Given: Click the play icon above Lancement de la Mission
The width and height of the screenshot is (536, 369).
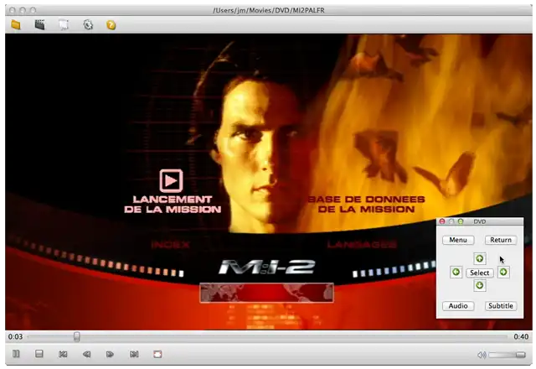Looking at the screenshot, I should [171, 180].
